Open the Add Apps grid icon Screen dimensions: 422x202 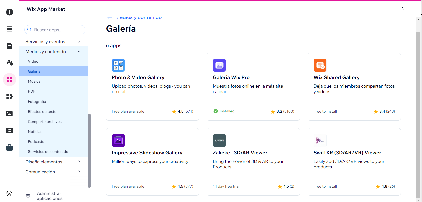pos(10,80)
